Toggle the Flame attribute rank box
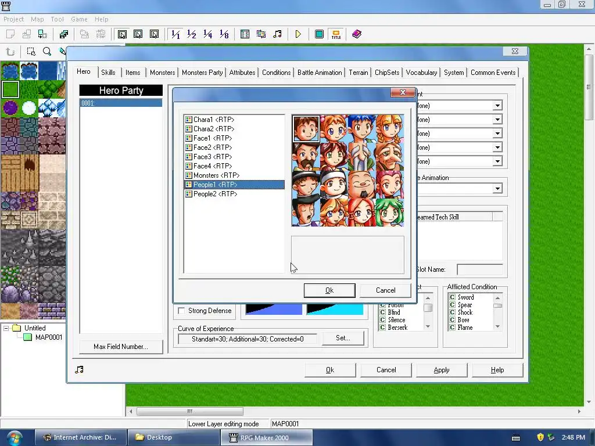The image size is (595, 446). click(x=452, y=328)
